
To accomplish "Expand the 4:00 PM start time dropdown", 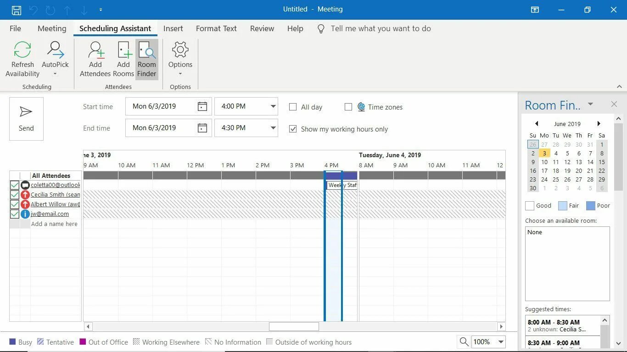I will point(273,106).
